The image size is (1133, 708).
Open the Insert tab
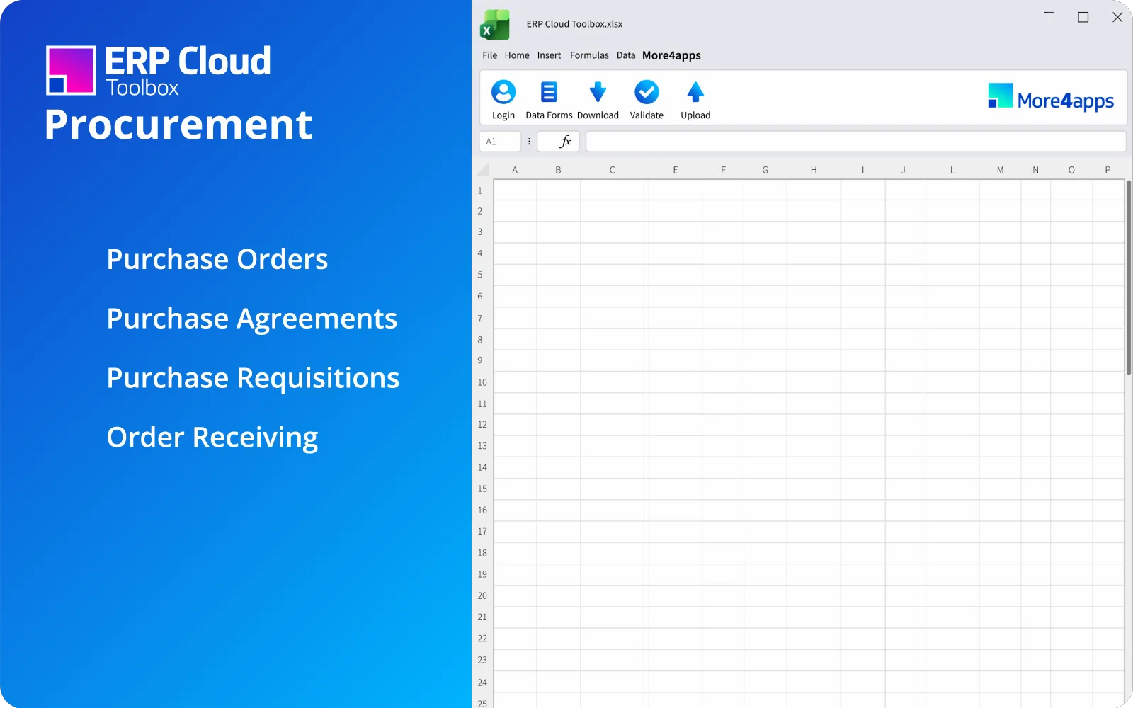(x=549, y=55)
